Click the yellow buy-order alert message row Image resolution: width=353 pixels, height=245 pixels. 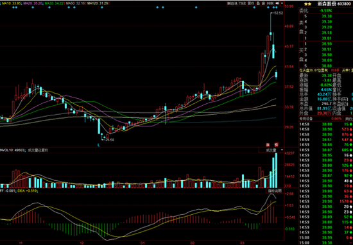tap(326, 71)
